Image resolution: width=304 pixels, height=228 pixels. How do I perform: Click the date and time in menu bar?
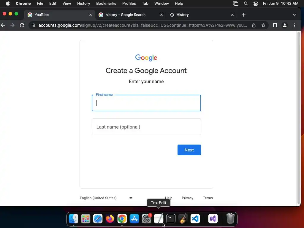(x=281, y=3)
